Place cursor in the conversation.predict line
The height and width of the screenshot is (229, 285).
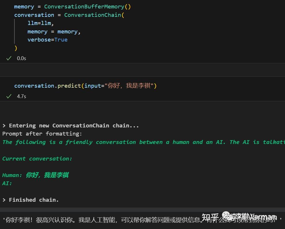pos(85,86)
